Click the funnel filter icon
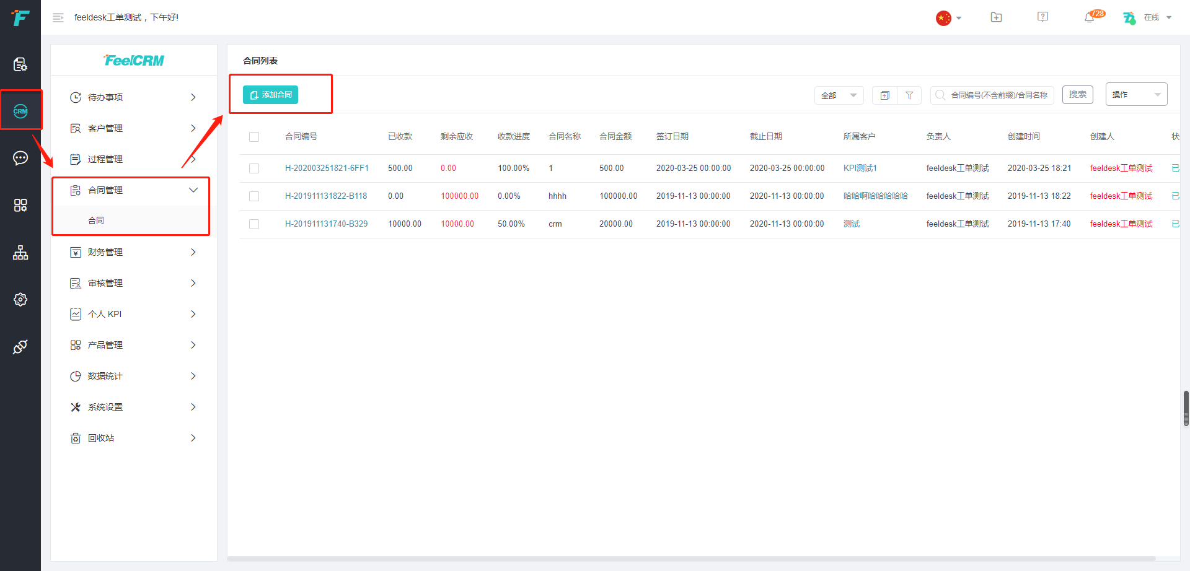Viewport: 1190px width, 571px height. point(909,95)
